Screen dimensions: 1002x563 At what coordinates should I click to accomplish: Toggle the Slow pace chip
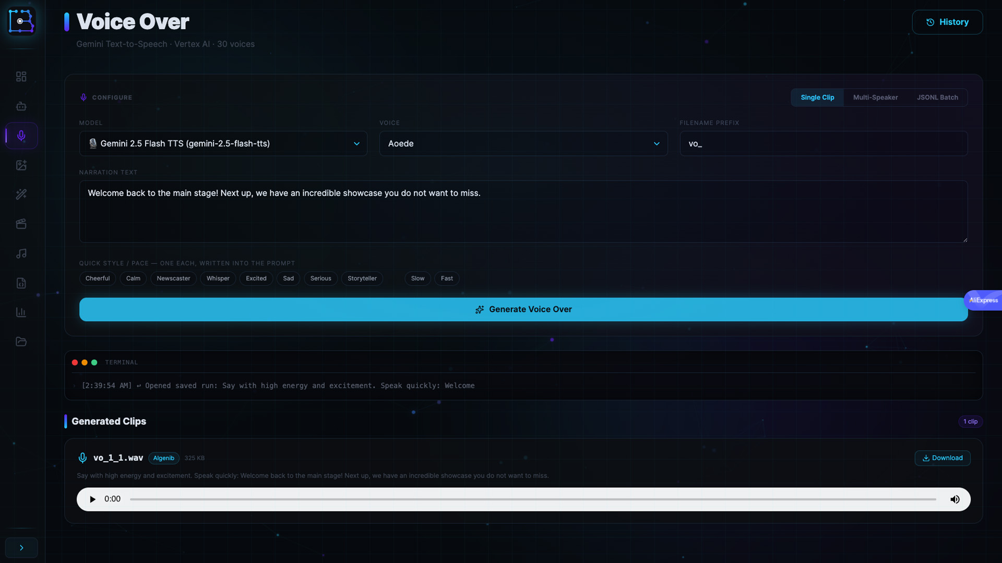[417, 278]
